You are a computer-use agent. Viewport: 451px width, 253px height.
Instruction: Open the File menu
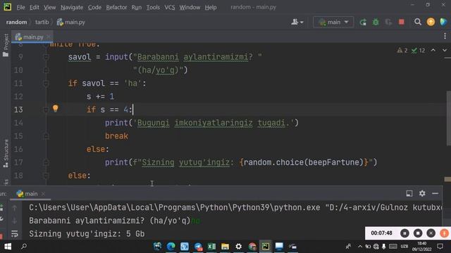(20, 7)
